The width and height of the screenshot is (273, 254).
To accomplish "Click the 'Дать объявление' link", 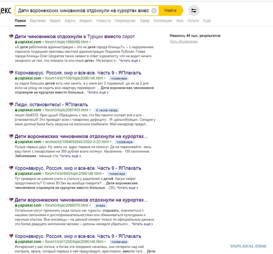I will [x=184, y=42].
